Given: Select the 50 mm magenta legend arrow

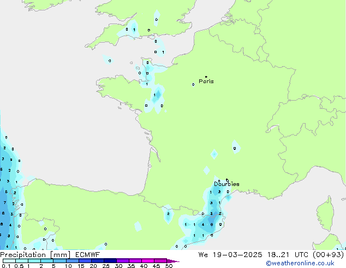Looking at the screenshot, I should pos(173,261).
